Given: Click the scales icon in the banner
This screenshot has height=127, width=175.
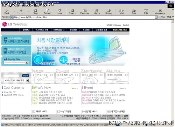Looking at the screenshot, I should pyautogui.click(x=63, y=60).
